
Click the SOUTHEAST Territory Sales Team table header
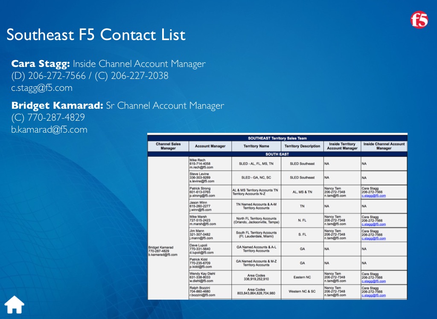point(277,138)
